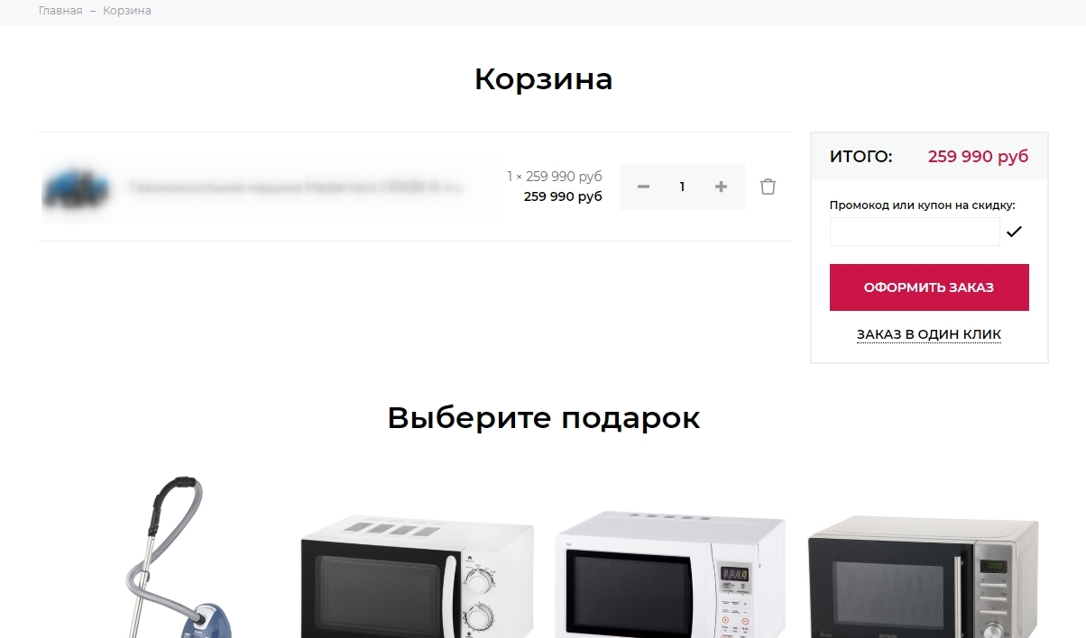Click the Корзина page heading
1086x638 pixels.
[x=543, y=79]
